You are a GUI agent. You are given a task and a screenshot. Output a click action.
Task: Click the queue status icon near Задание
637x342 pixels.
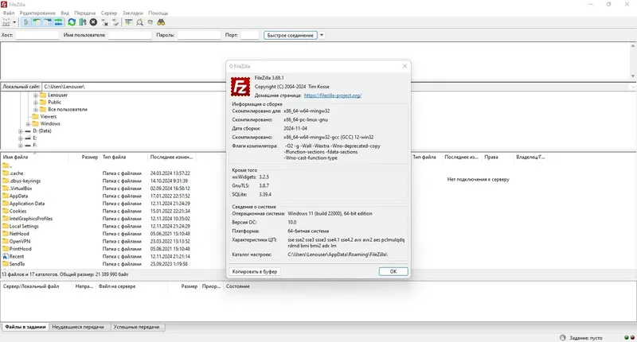click(x=563, y=337)
